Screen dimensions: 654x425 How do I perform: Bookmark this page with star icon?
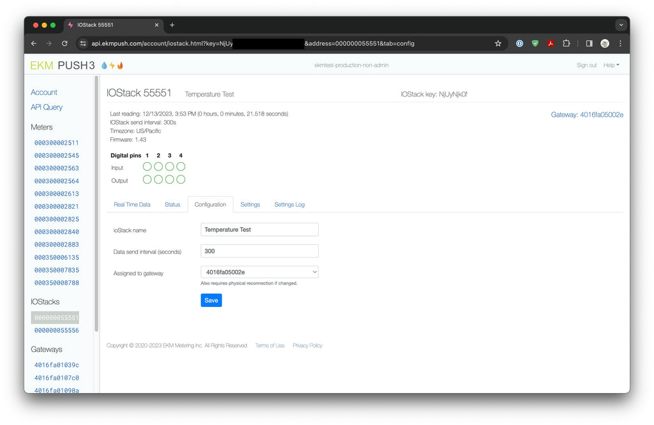[x=498, y=43]
